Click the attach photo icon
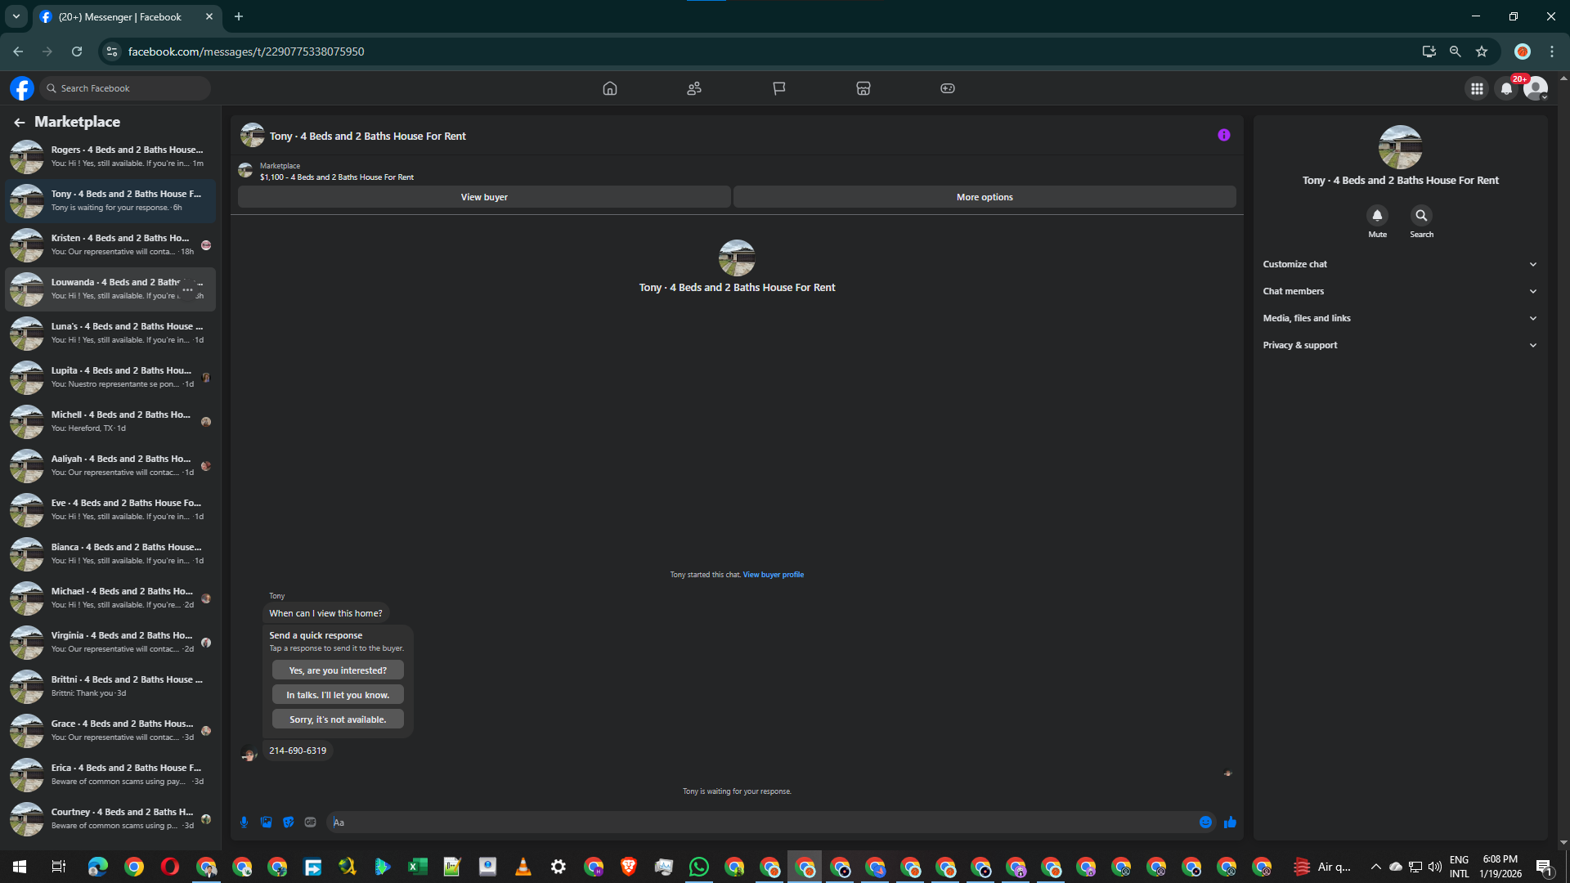The image size is (1570, 883). coord(267,822)
